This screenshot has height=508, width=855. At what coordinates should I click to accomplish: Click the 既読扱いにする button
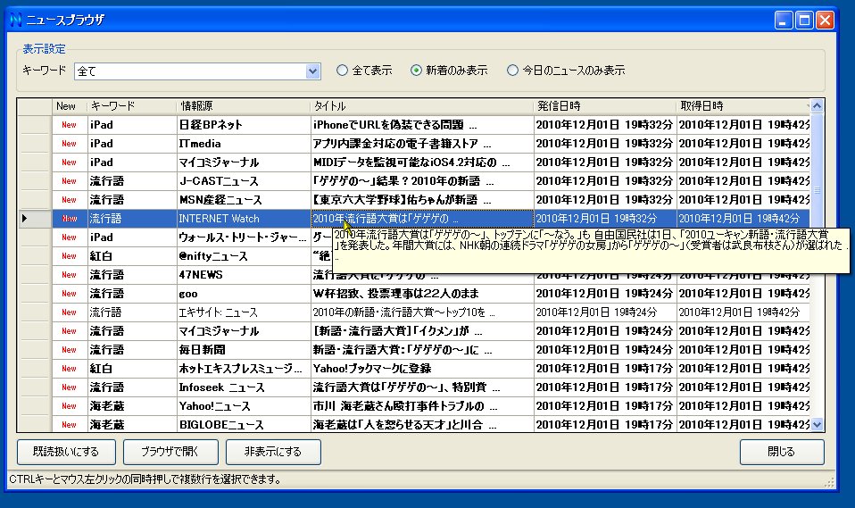tap(66, 452)
